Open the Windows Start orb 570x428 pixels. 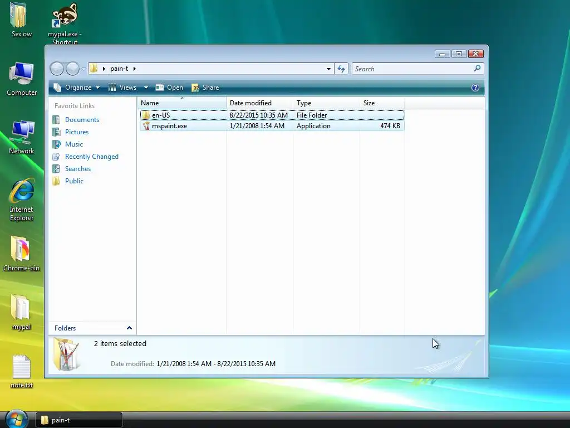pos(16,419)
